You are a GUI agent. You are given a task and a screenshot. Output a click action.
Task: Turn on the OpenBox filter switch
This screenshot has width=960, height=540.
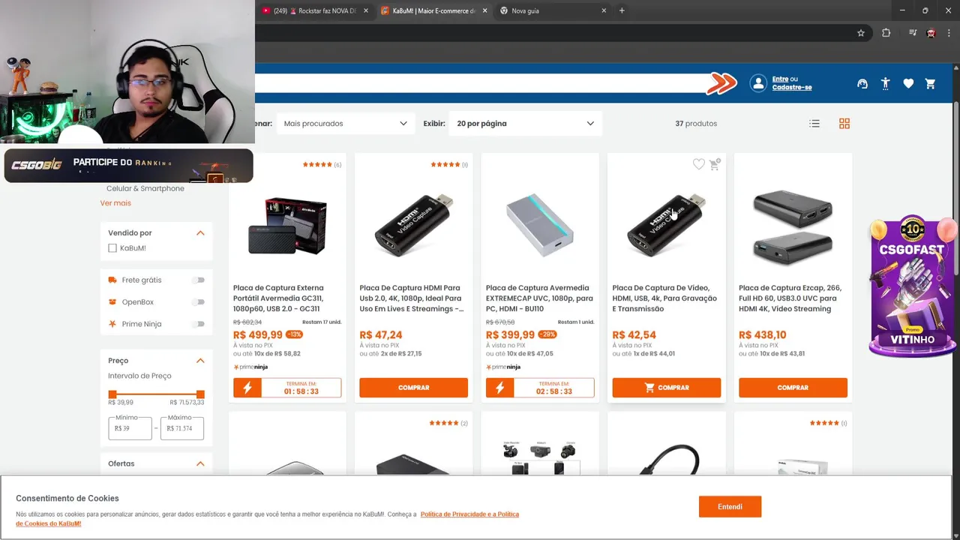[x=198, y=302]
